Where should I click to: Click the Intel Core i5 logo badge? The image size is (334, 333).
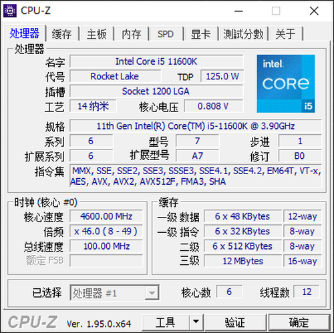click(286, 83)
